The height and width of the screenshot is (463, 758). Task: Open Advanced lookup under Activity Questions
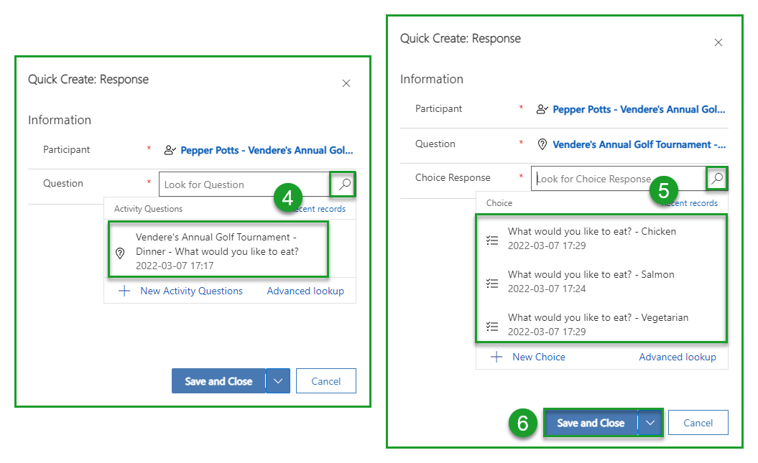point(305,291)
